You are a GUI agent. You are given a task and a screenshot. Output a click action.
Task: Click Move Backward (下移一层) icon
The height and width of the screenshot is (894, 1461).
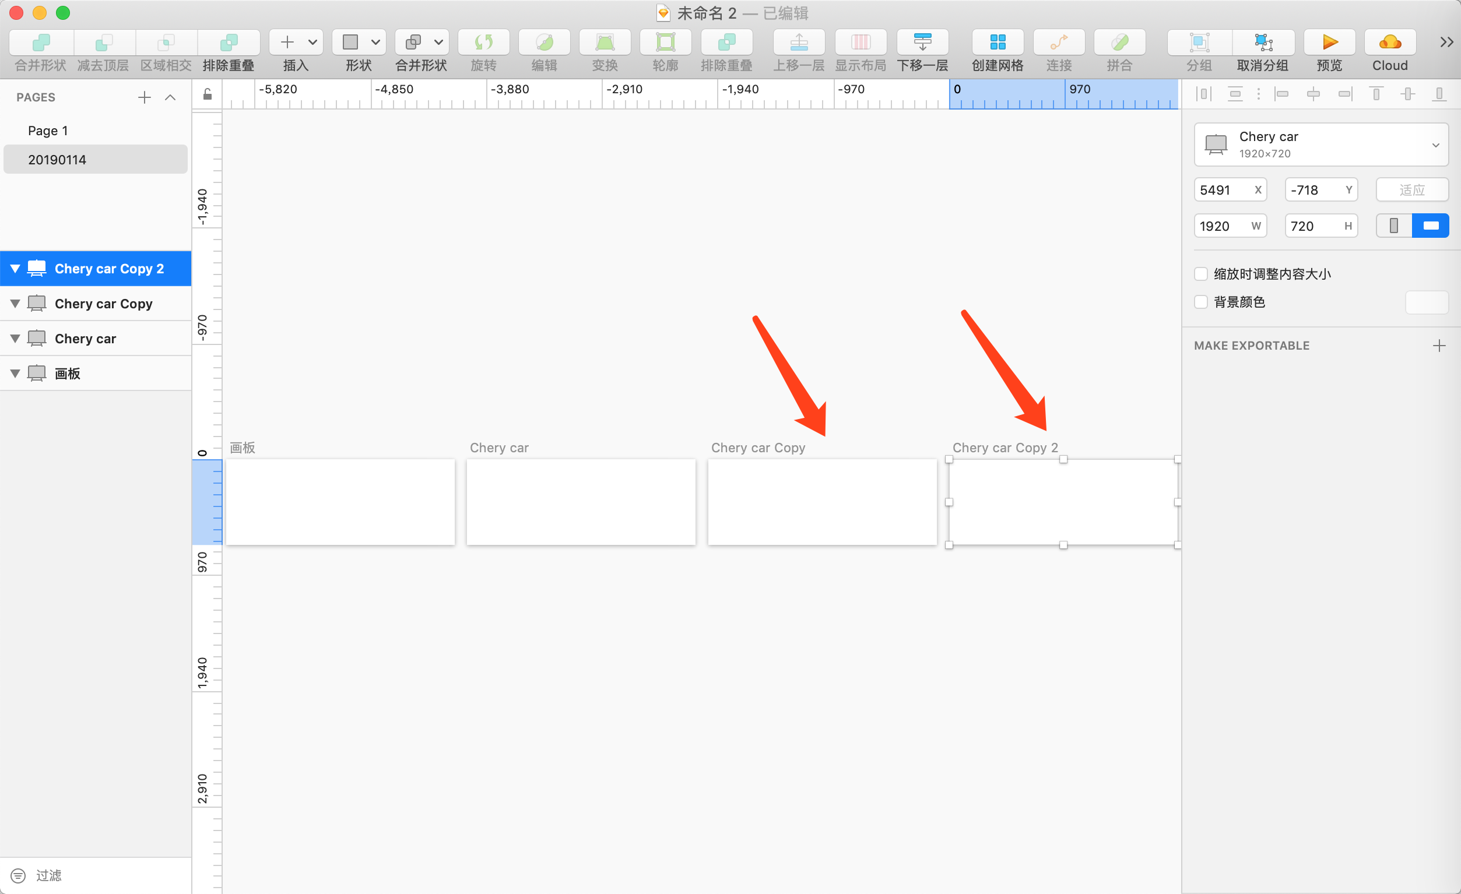point(922,43)
